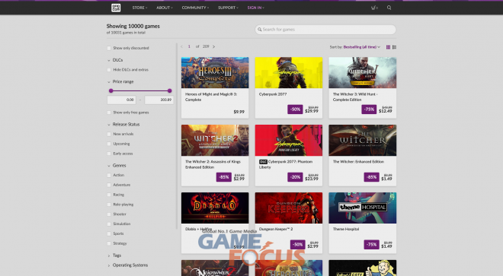503x276 pixels.
Task: Expand the Tags section
Action: click(x=114, y=255)
